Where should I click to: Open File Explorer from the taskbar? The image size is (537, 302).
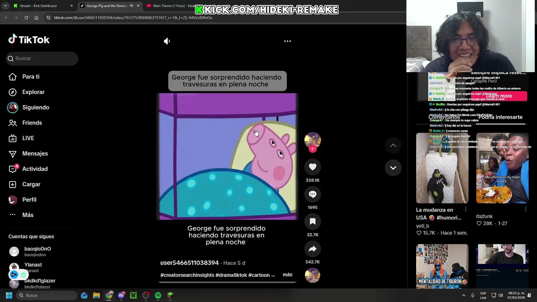[x=96, y=295]
